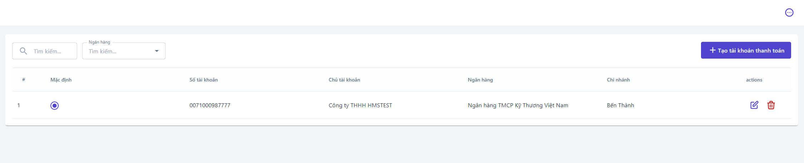This screenshot has height=163, width=804.
Task: Click Ngân hàng TMCP Kỹ Thương Việt Nam cell
Action: (x=518, y=105)
